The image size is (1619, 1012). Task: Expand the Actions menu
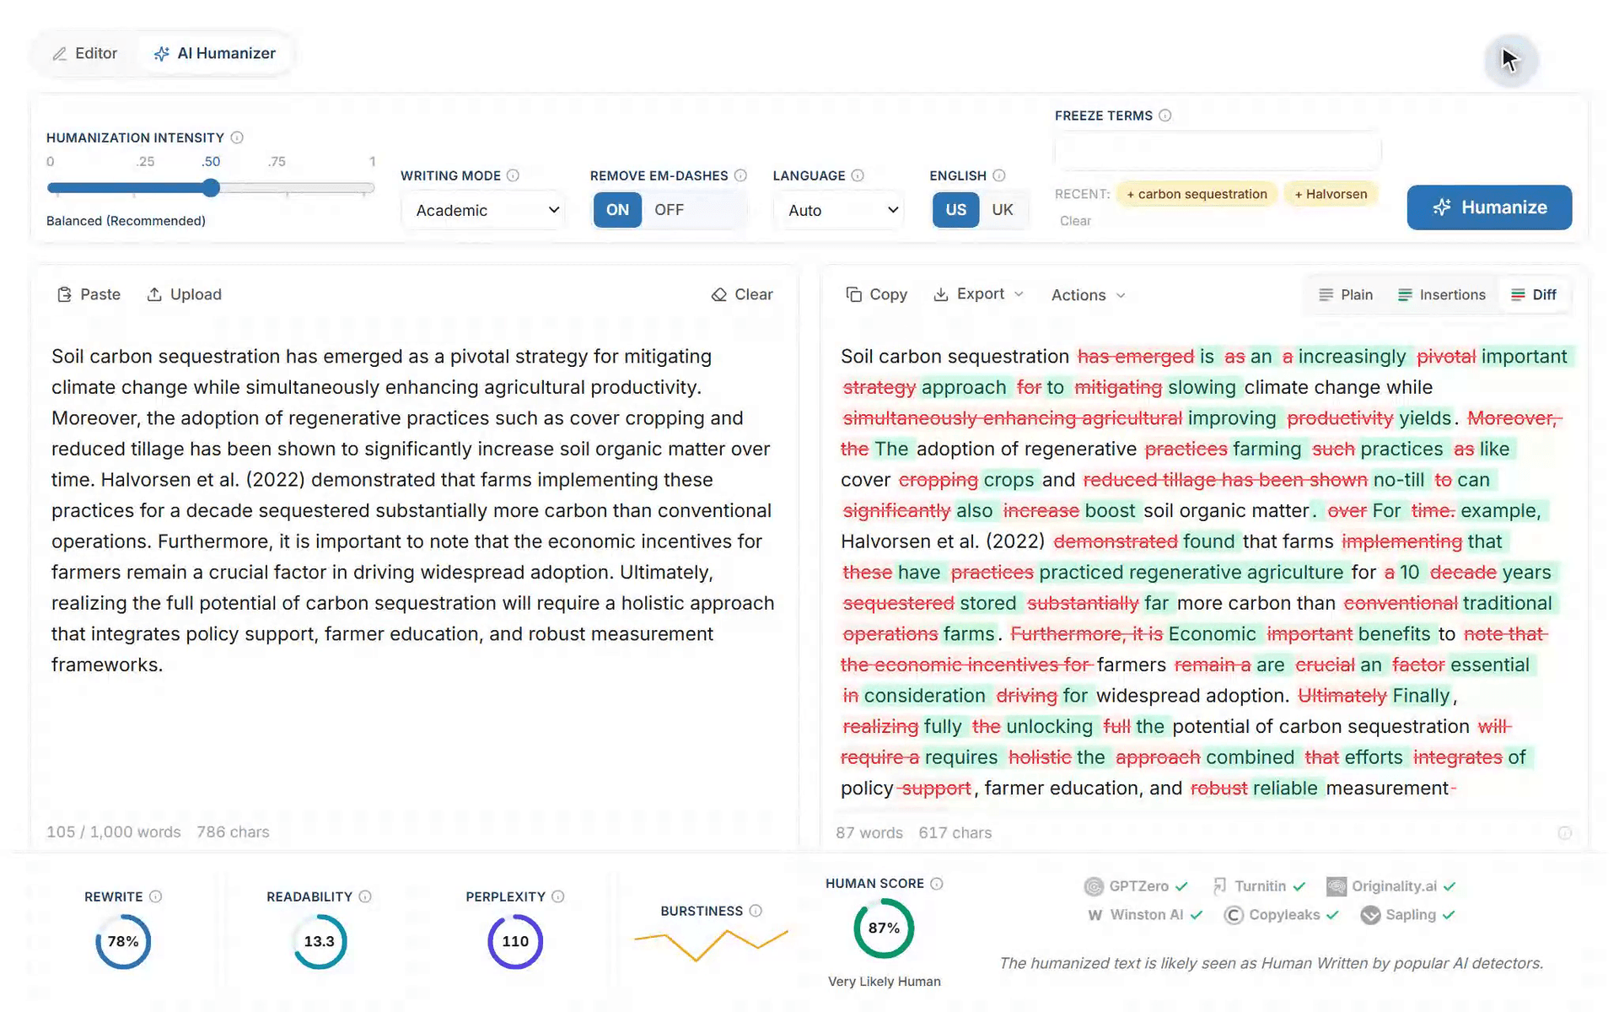pos(1089,295)
